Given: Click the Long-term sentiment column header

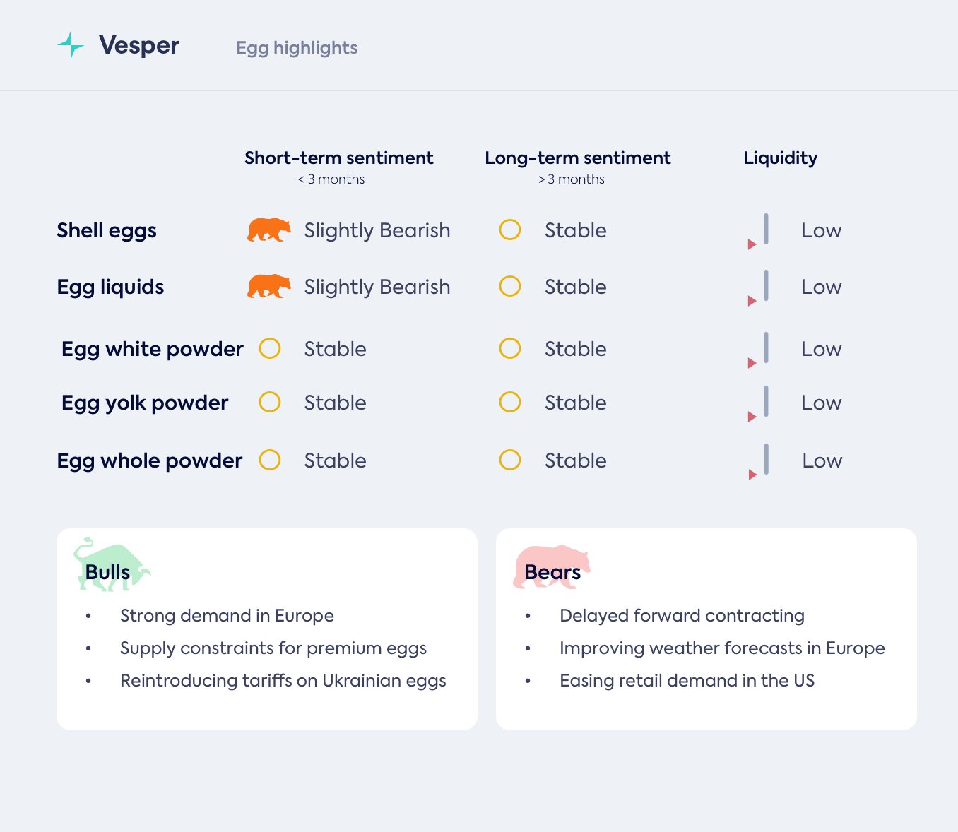Looking at the screenshot, I should pos(577,158).
